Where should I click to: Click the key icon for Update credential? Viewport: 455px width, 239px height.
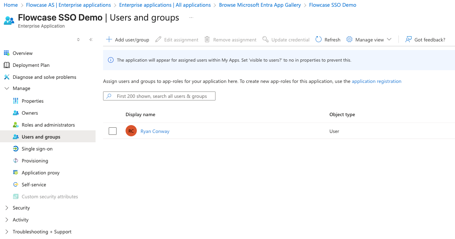point(265,39)
